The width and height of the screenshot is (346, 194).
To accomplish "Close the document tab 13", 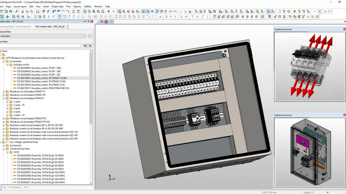I will point(106,22).
